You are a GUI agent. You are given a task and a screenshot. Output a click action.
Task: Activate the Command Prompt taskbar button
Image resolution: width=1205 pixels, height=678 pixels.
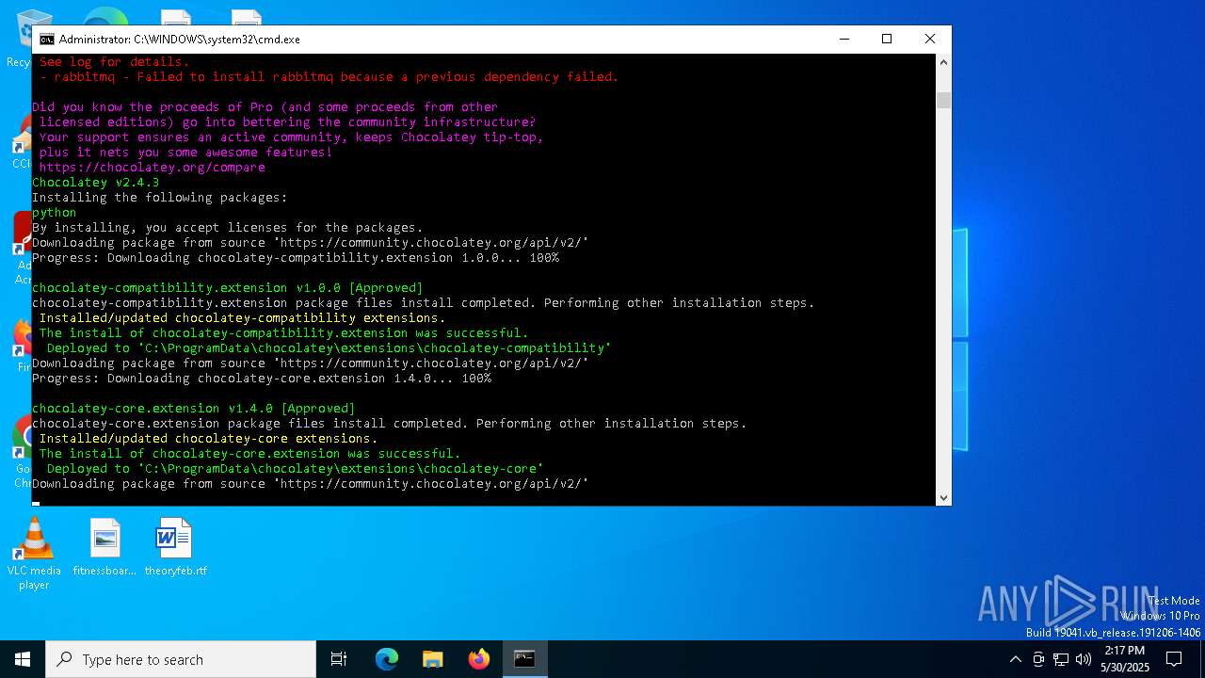click(524, 659)
